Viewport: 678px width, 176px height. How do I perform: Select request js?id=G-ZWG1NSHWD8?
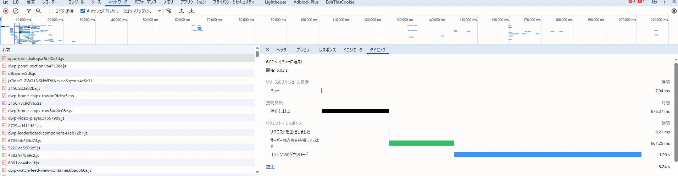[x=127, y=81]
